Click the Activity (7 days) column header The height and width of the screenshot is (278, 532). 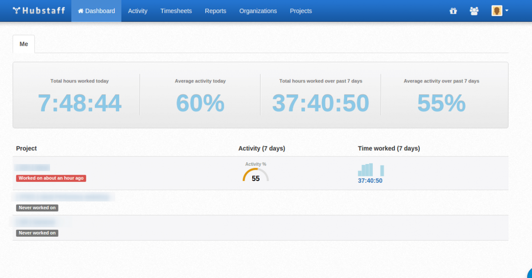(x=262, y=149)
